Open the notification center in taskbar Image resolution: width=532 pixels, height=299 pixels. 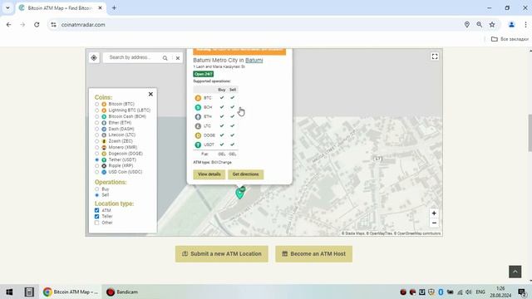pos(522,292)
